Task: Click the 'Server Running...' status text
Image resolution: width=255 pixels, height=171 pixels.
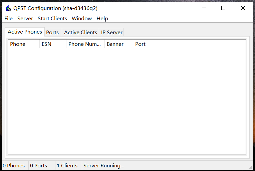Action: click(x=104, y=165)
